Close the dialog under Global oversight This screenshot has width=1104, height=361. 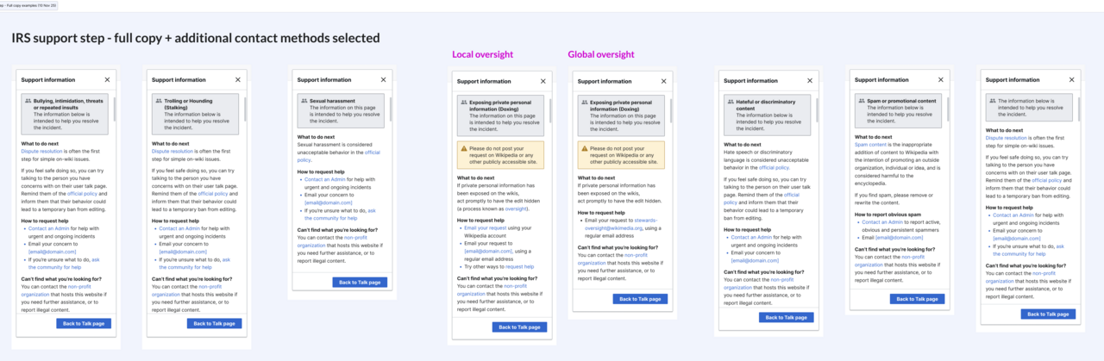(x=664, y=81)
